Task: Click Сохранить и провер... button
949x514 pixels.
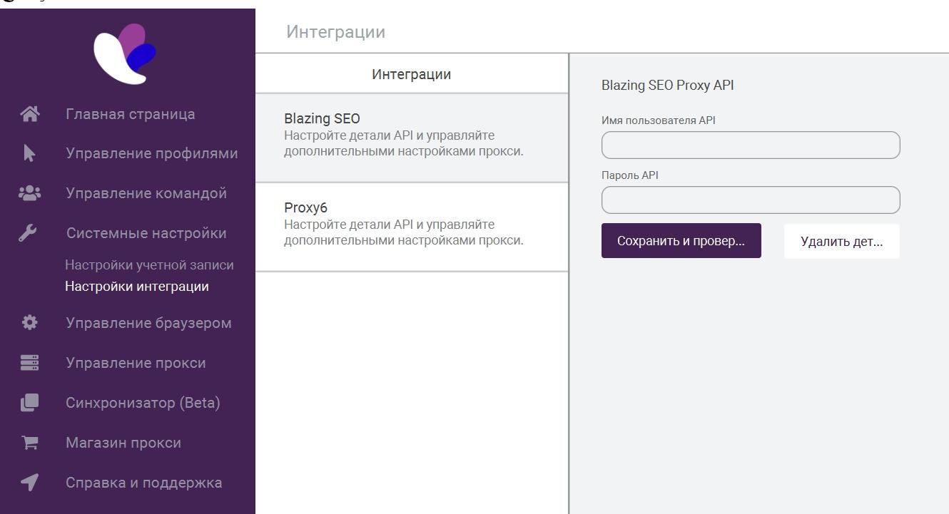Action: tap(681, 241)
